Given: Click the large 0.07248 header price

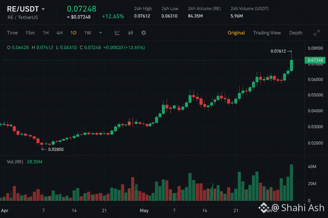Looking at the screenshot, I should (x=82, y=9).
